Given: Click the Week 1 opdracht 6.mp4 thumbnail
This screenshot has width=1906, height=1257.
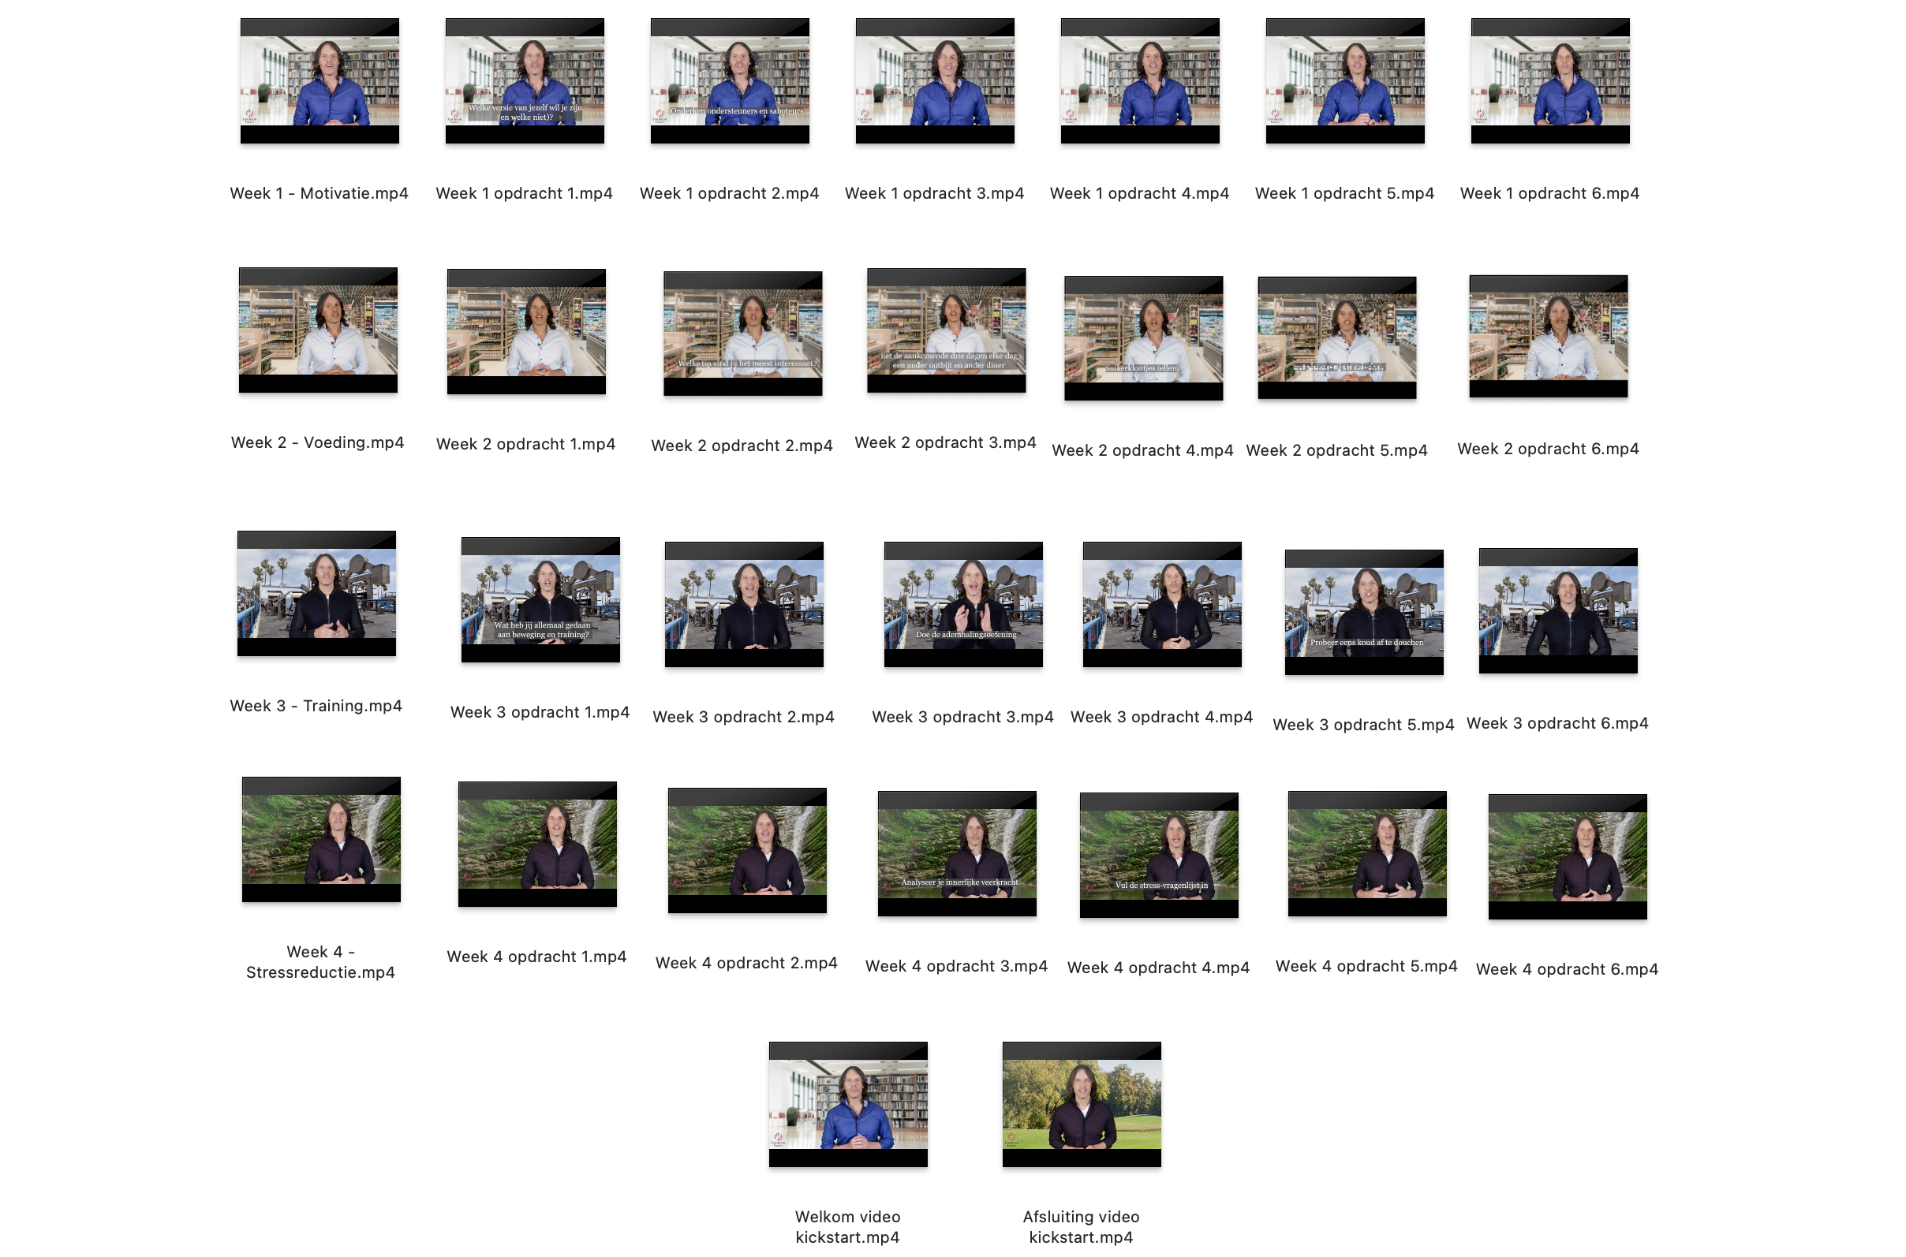Looking at the screenshot, I should (x=1549, y=81).
